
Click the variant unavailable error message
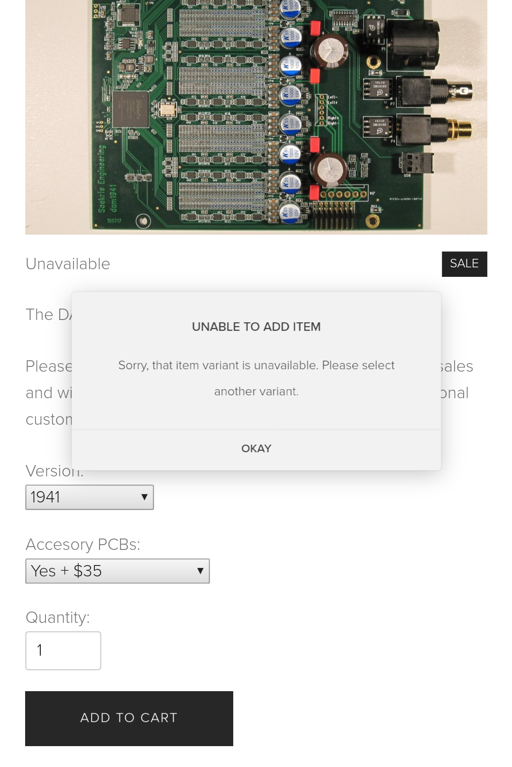tap(256, 378)
